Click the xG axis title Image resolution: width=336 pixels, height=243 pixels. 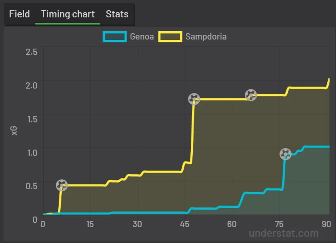click(x=15, y=131)
